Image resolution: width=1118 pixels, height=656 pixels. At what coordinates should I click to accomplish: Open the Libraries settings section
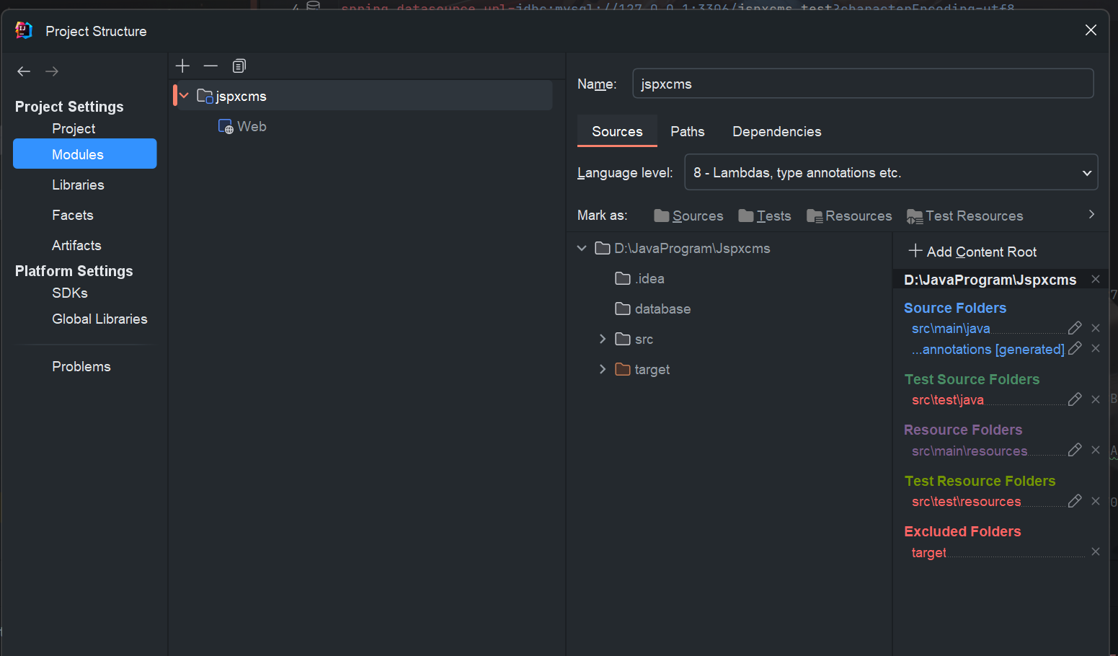click(x=78, y=185)
